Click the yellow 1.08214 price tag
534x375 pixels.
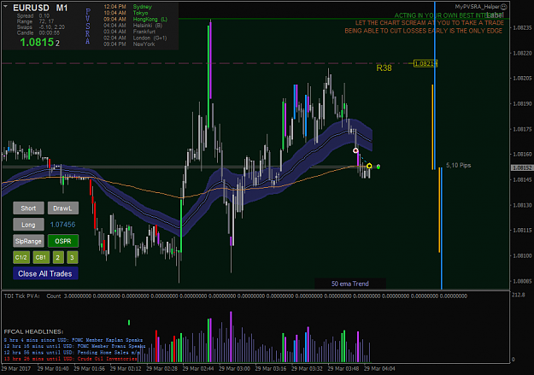click(425, 63)
